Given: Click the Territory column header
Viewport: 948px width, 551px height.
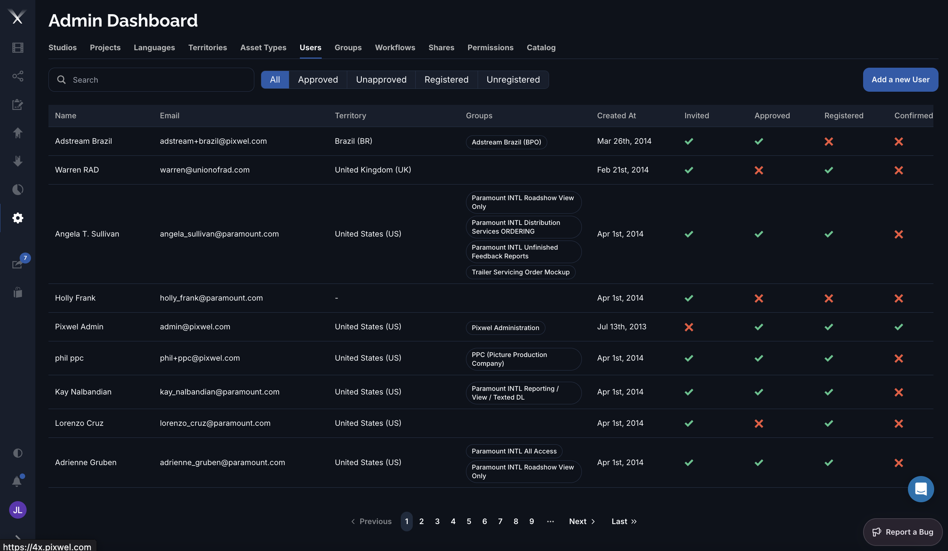Looking at the screenshot, I should (350, 116).
